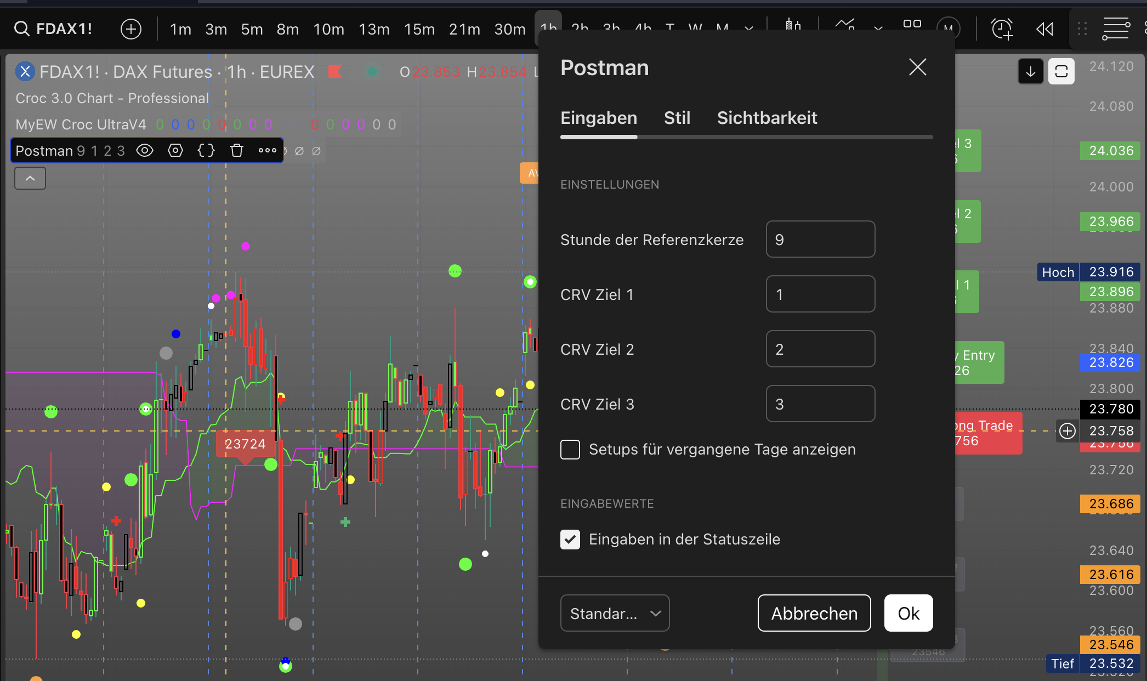Open Postman more options three dots
The height and width of the screenshot is (681, 1147).
point(268,150)
